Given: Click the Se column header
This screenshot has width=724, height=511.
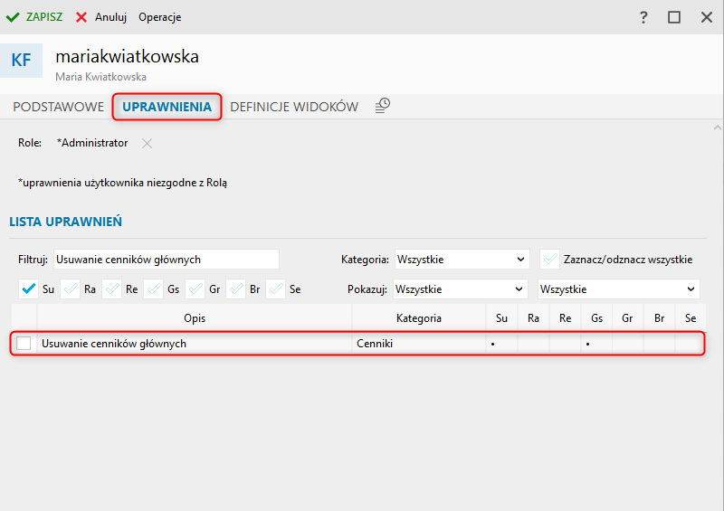Looking at the screenshot, I should point(691,318).
